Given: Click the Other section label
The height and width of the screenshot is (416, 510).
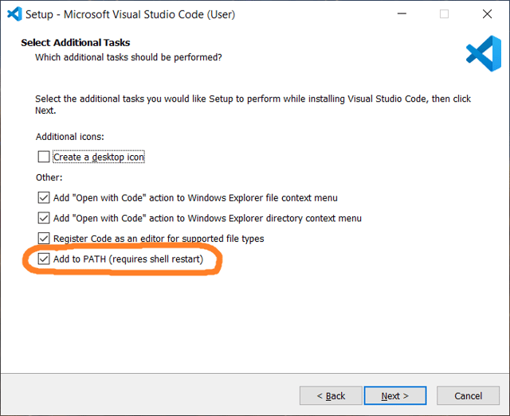Looking at the screenshot, I should point(49,177).
